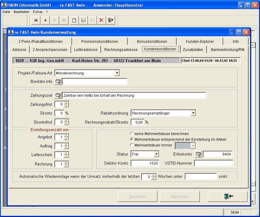The image size is (260, 217).
Task: Click the door exit button at bottom
Action: [227, 197]
